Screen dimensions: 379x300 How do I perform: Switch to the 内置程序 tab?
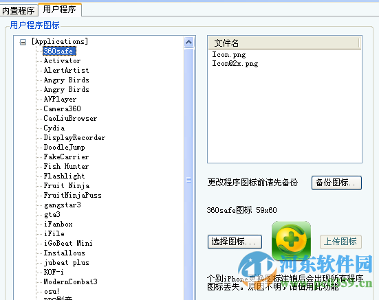(x=19, y=10)
